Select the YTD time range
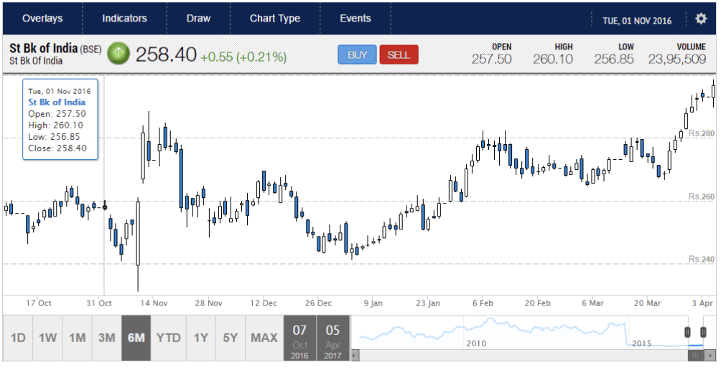Screen dimensions: 721x370 (x=169, y=338)
